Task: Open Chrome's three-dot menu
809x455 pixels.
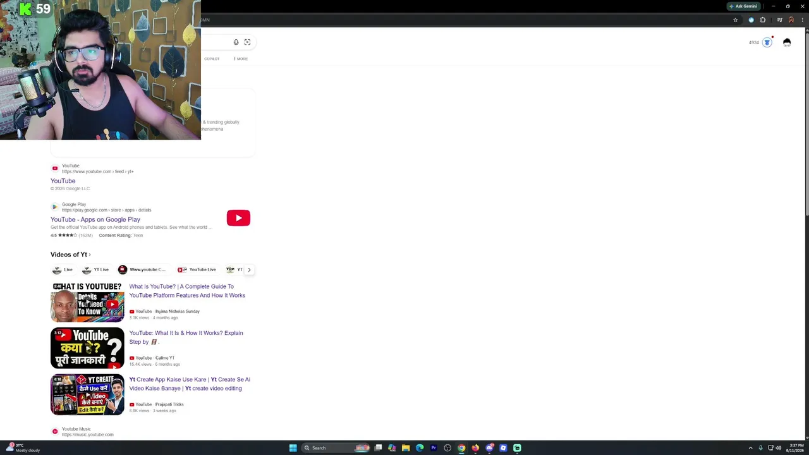Action: click(x=802, y=20)
